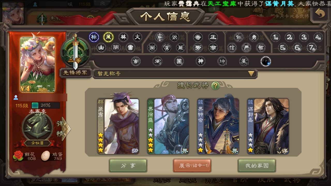331x186 pixels.
Task: Tap the 神 badge icon
Action: click(x=200, y=61)
